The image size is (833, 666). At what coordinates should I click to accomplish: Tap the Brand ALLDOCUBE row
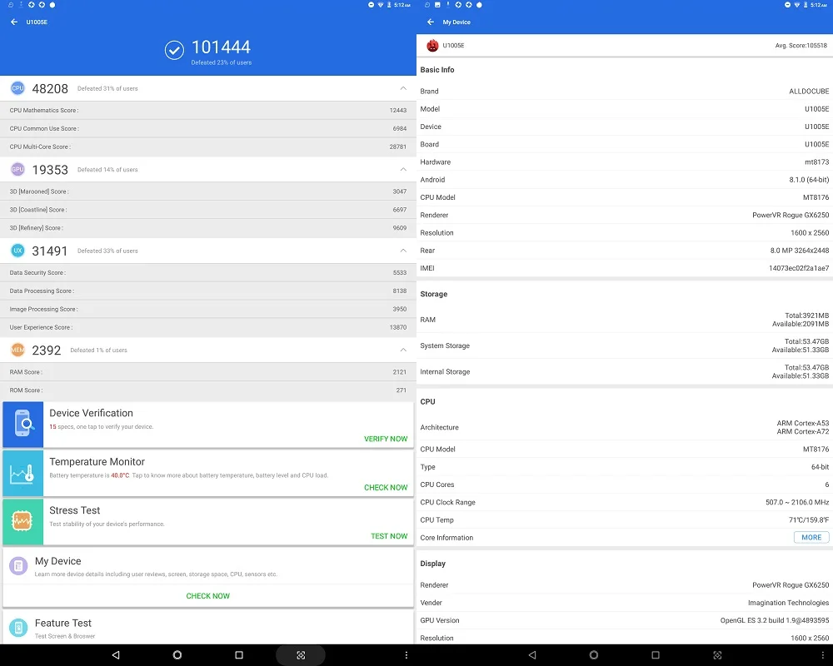click(625, 92)
